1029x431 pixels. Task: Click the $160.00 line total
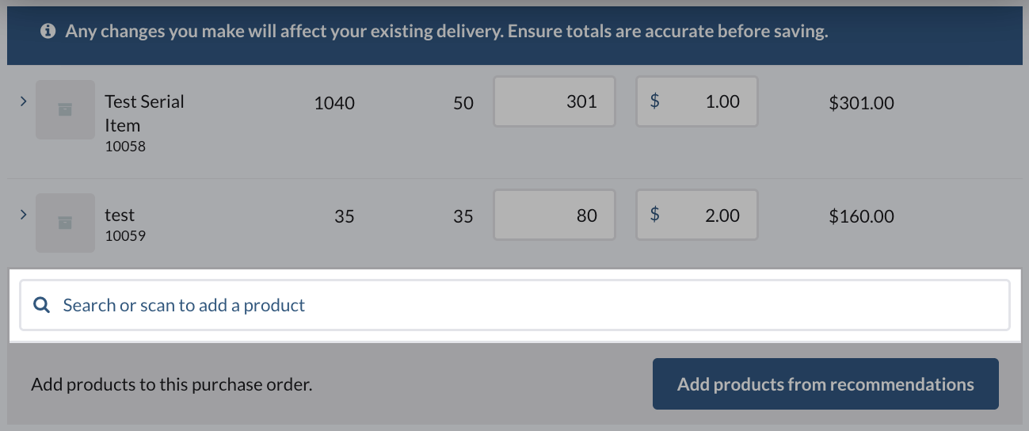[x=861, y=215]
